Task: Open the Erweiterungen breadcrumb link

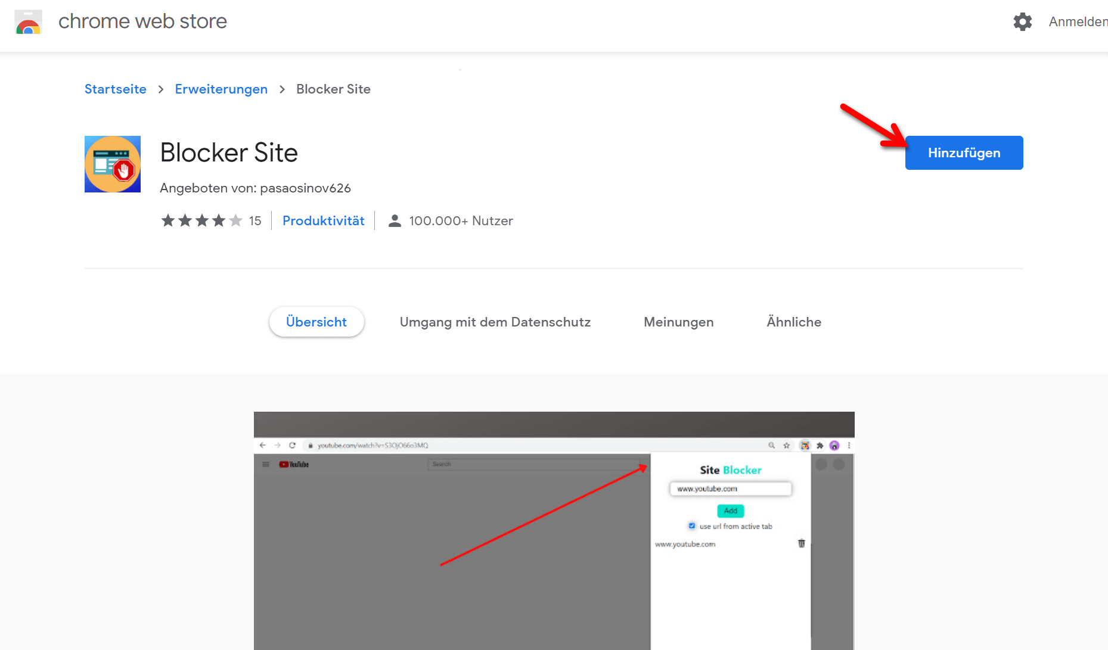Action: click(x=221, y=89)
